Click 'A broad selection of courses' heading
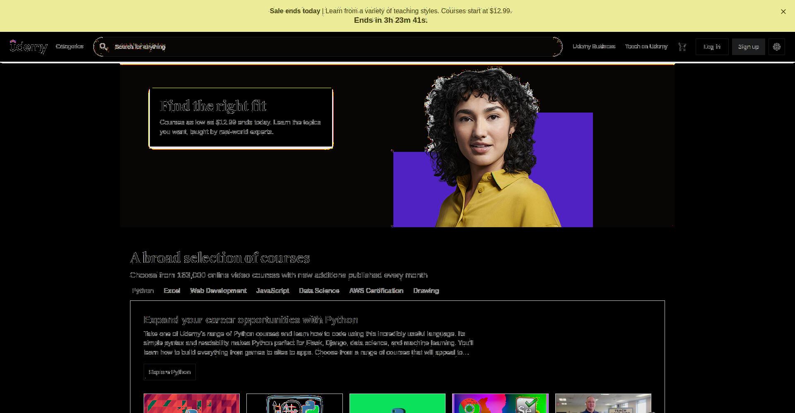This screenshot has height=413, width=795. coord(220,258)
